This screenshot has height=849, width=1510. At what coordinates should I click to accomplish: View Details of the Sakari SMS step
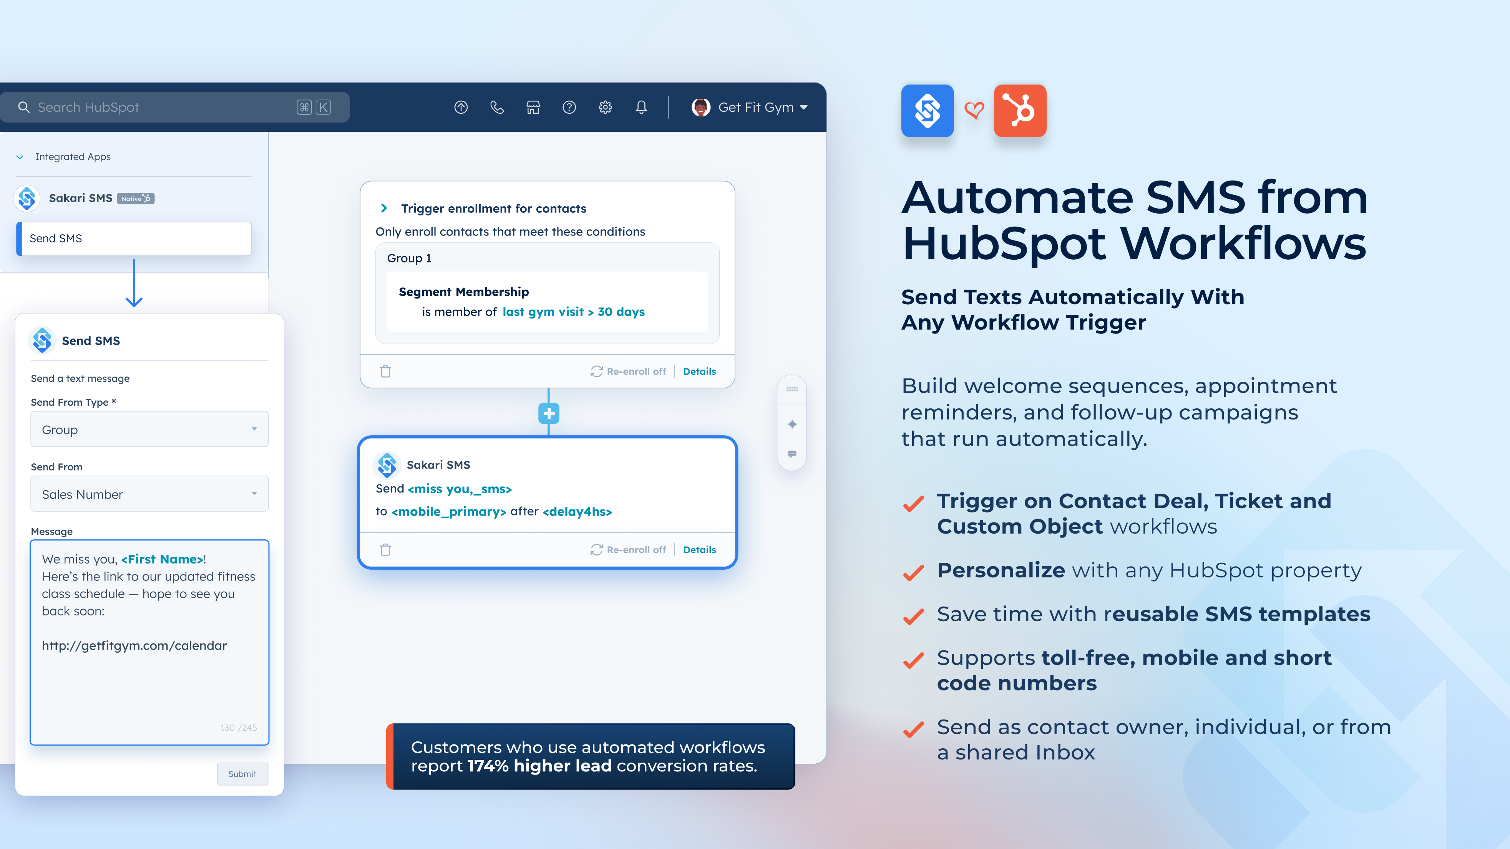click(699, 549)
